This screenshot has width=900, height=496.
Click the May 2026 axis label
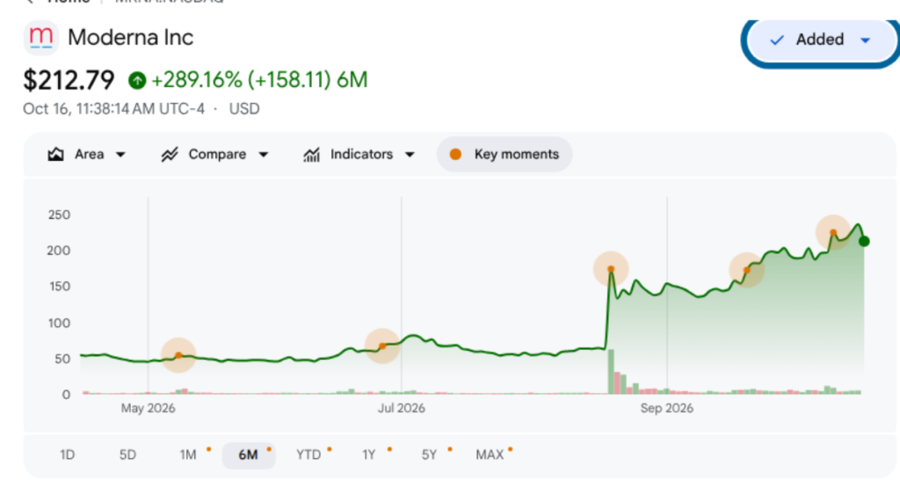click(x=148, y=408)
